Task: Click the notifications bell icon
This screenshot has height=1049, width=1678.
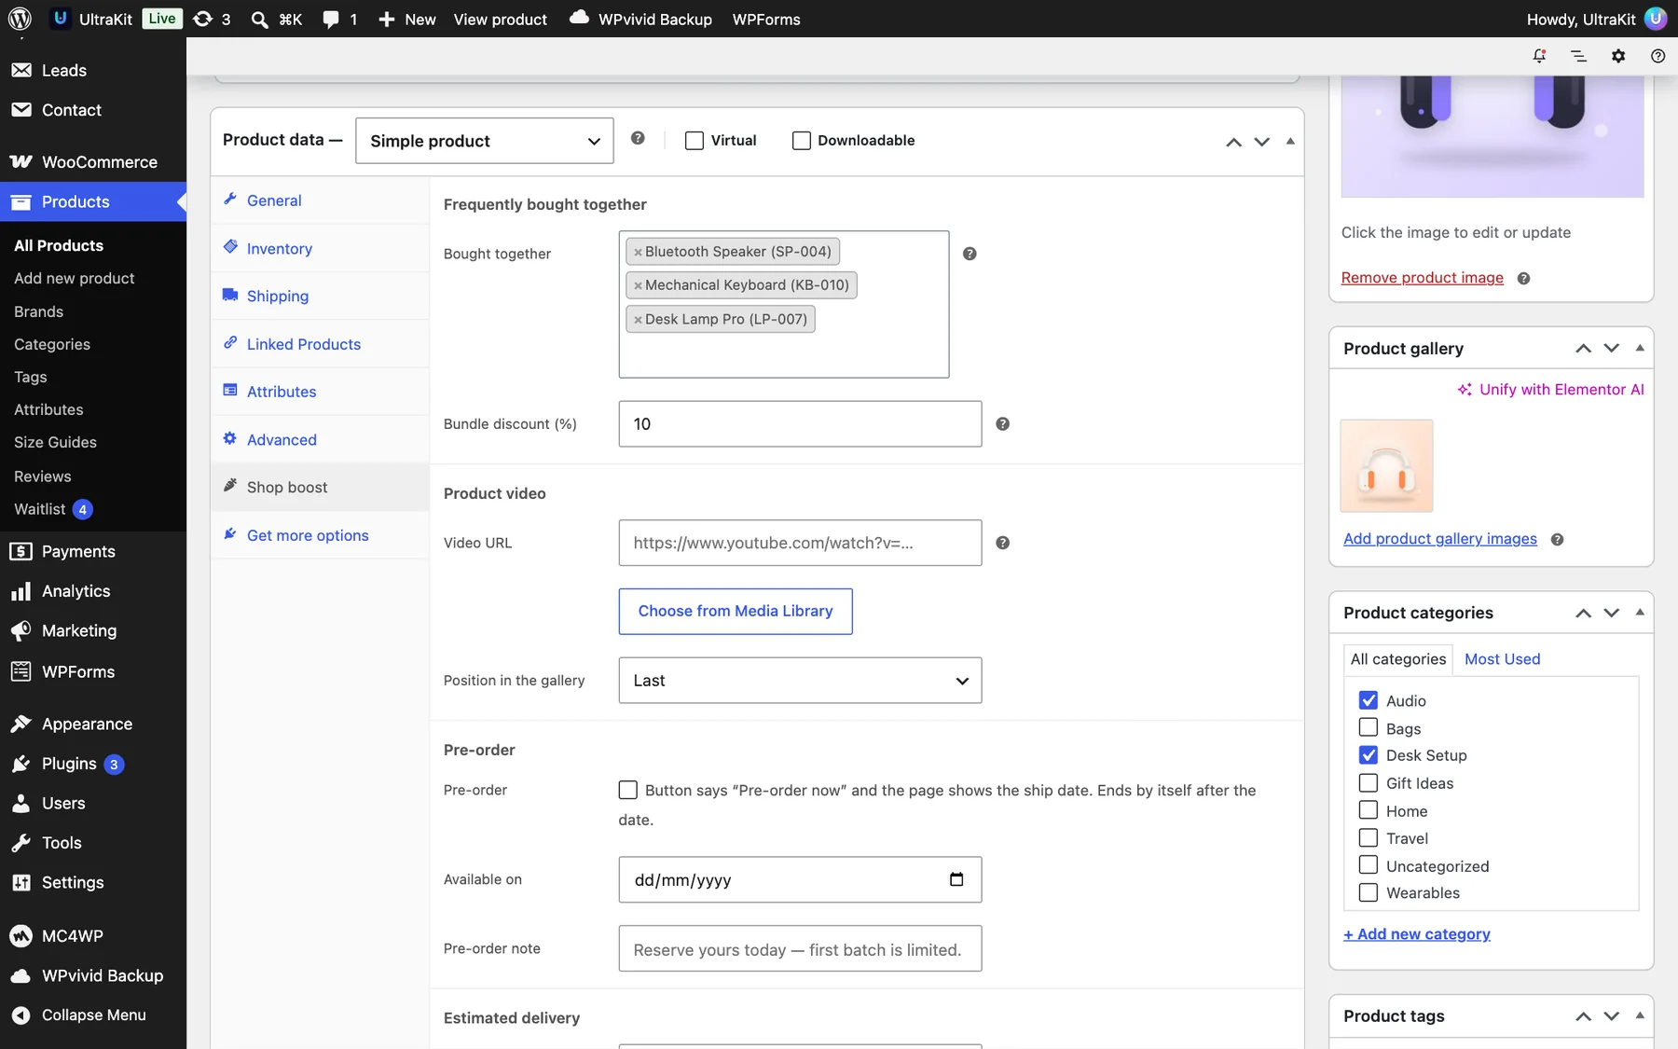Action: tap(1539, 56)
